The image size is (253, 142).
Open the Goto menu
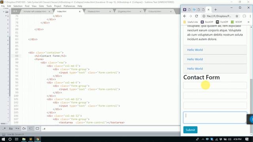(41, 6)
